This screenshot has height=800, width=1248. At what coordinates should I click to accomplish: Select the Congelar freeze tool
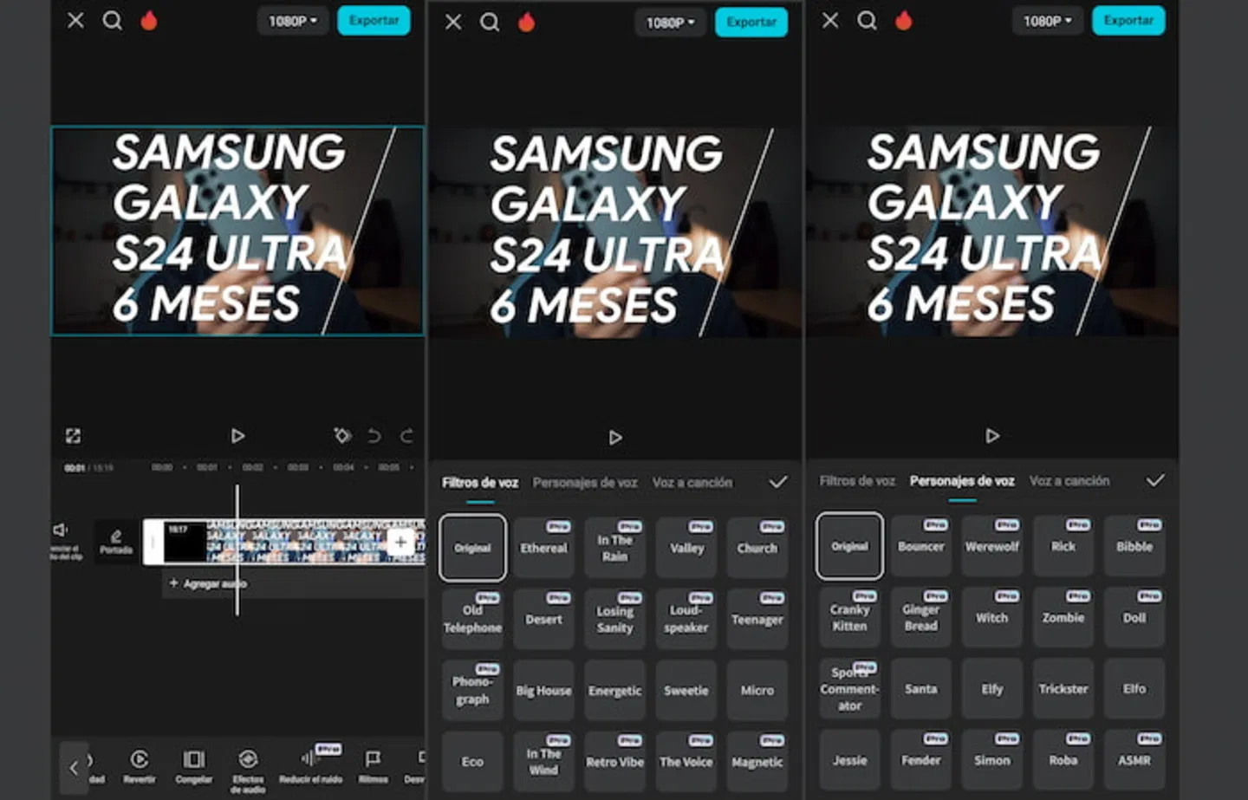[x=193, y=766]
